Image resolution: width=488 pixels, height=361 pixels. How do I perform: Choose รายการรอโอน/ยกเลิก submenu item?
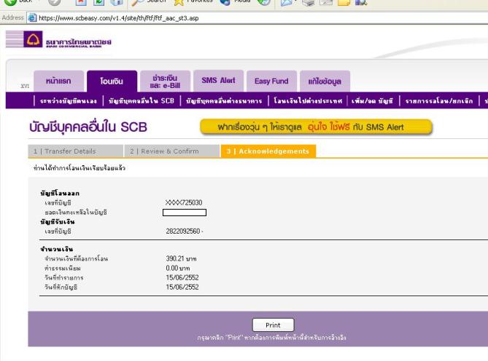point(439,101)
